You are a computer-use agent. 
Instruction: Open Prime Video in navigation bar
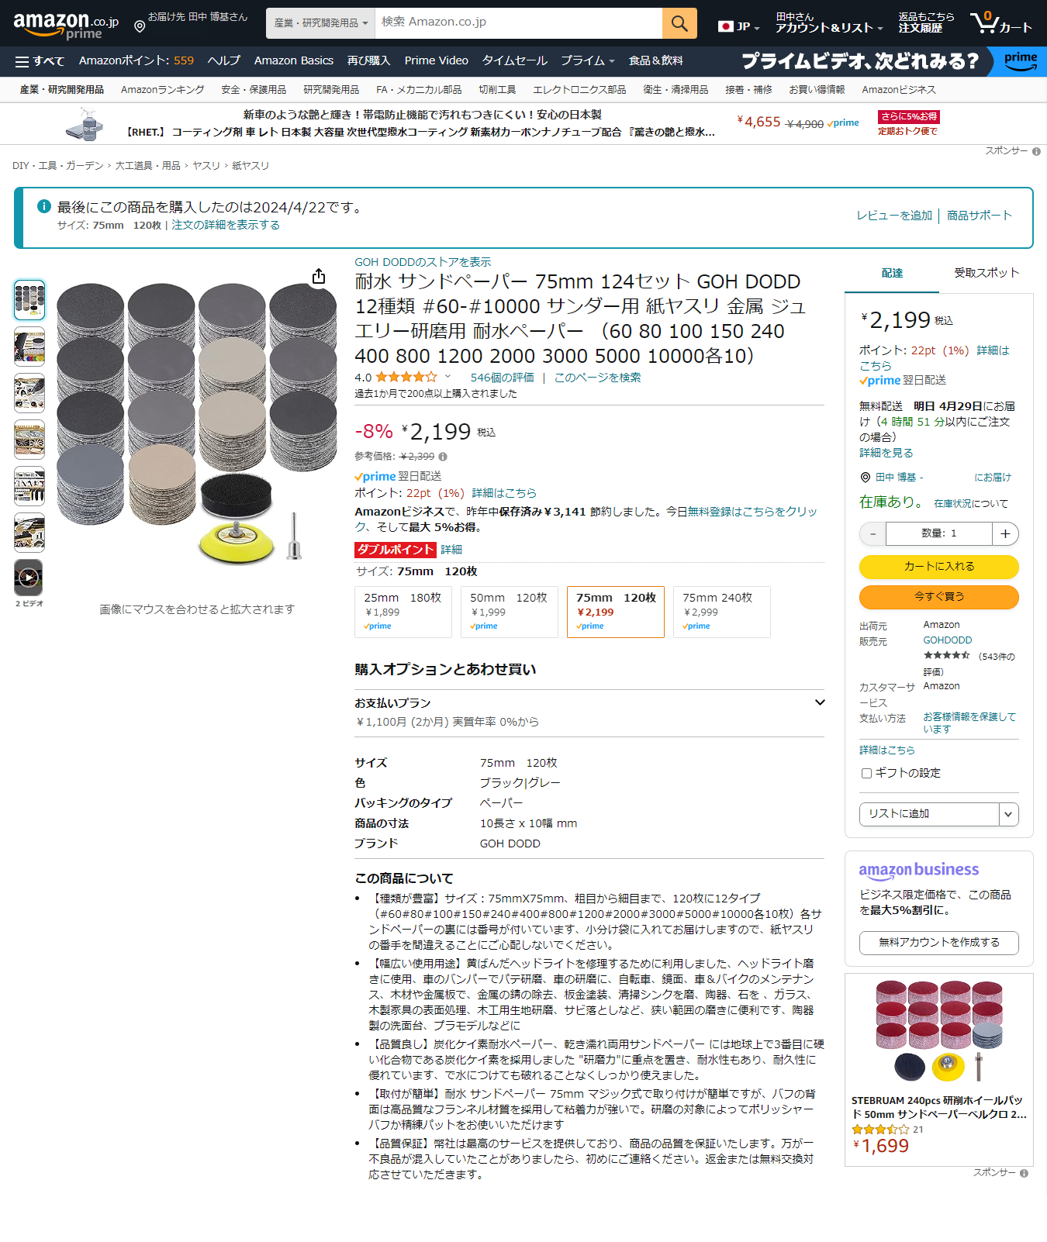point(436,60)
